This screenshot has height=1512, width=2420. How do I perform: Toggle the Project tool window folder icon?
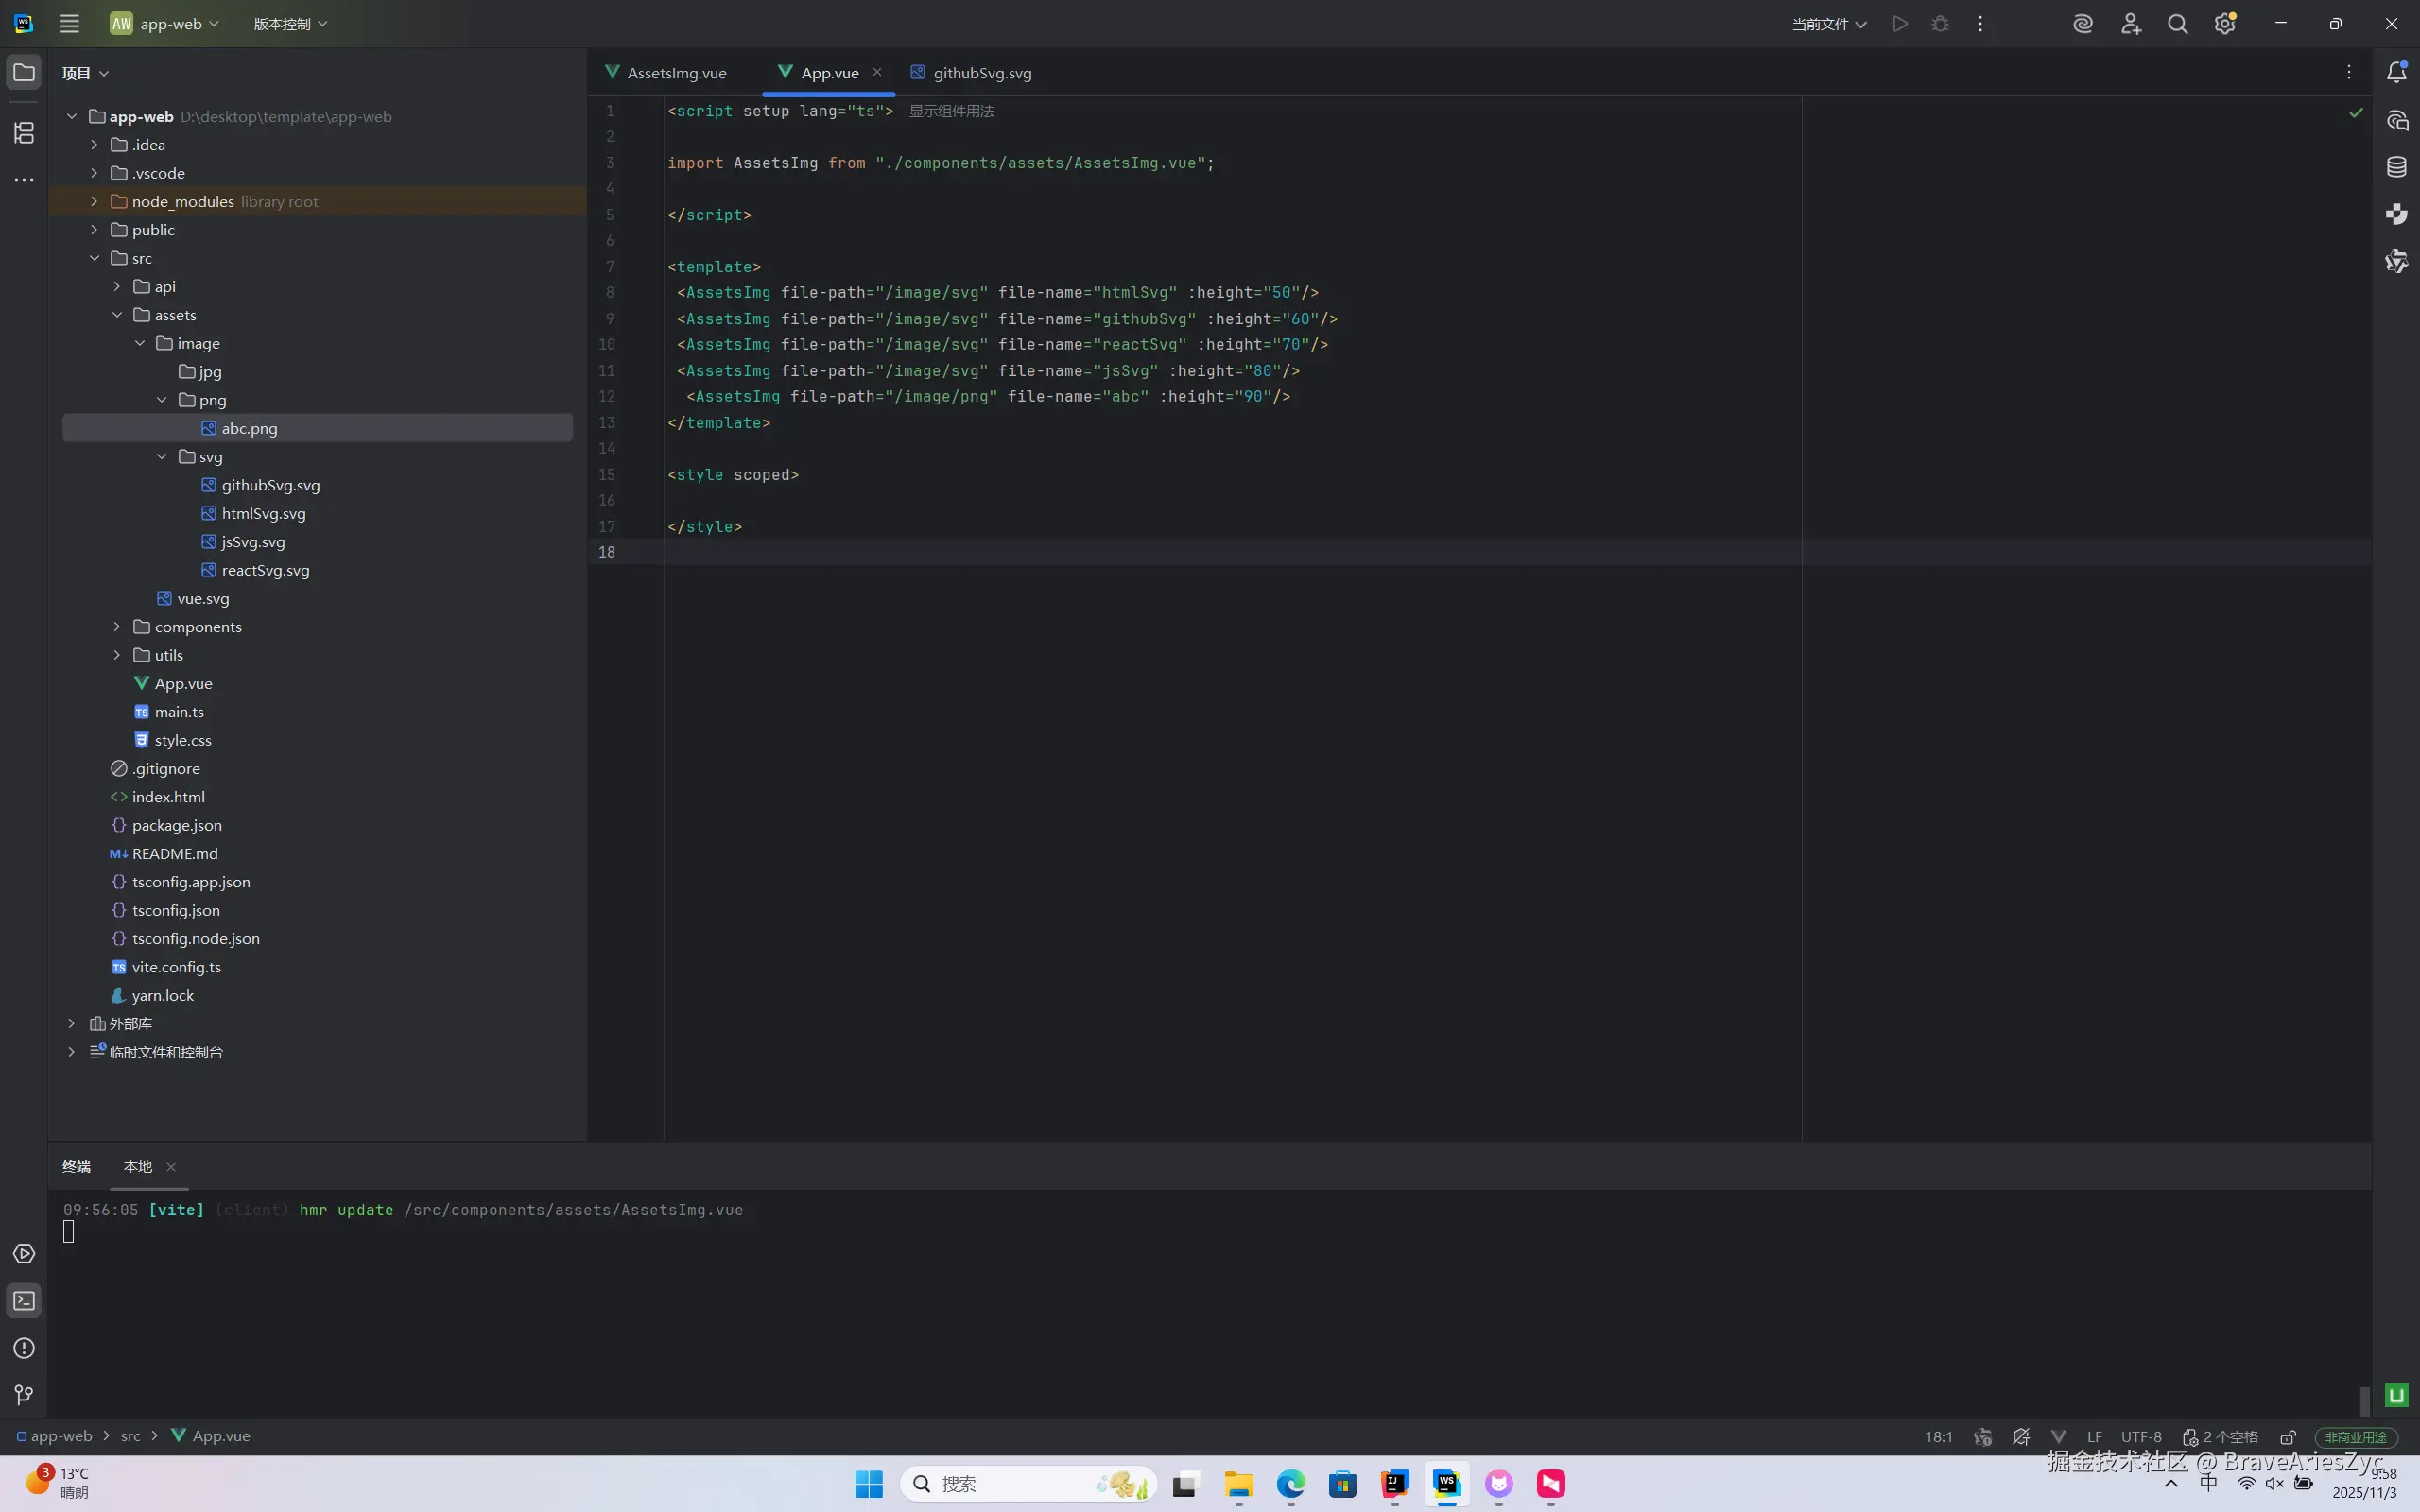(24, 72)
